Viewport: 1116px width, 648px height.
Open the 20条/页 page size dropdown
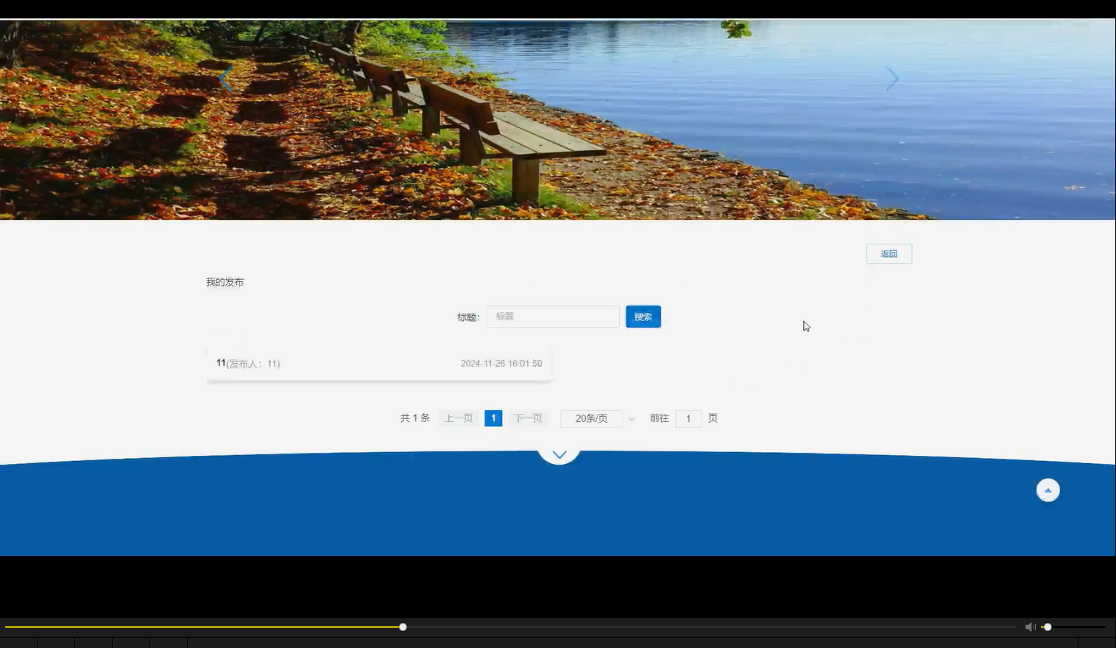pyautogui.click(x=598, y=418)
